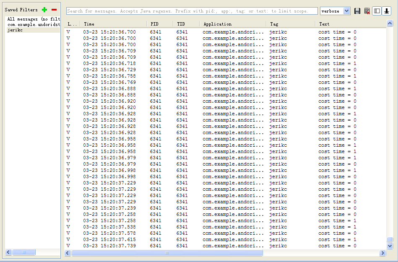Toggle the saved filters panel display
The width and height of the screenshot is (398, 262).
point(377,11)
